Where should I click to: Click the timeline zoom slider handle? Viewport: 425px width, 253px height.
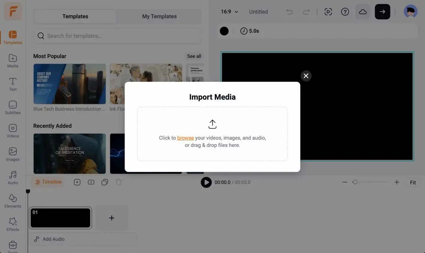coord(355,182)
